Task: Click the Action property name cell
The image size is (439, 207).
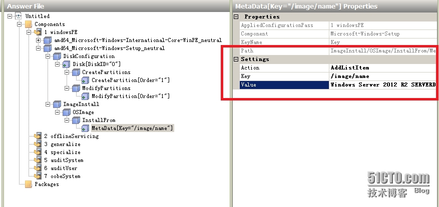Action: coord(284,67)
